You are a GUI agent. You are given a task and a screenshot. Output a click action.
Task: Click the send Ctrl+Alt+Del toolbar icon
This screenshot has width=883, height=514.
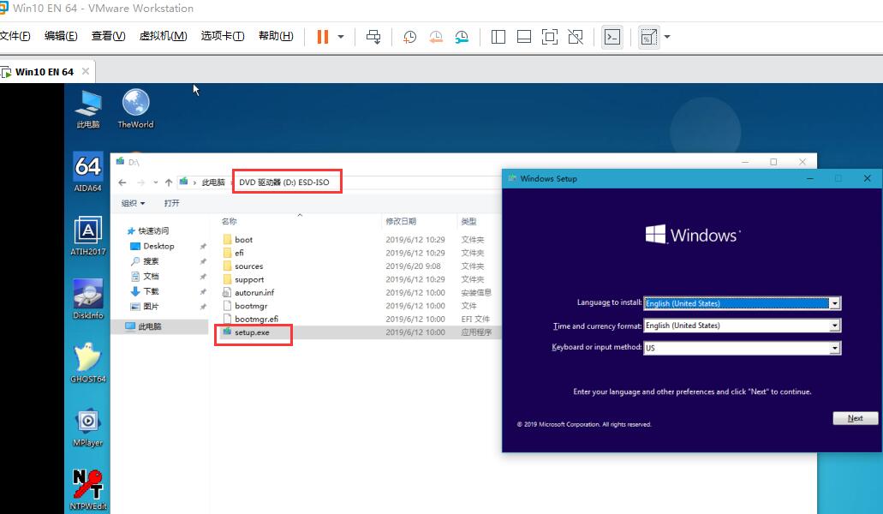point(373,37)
